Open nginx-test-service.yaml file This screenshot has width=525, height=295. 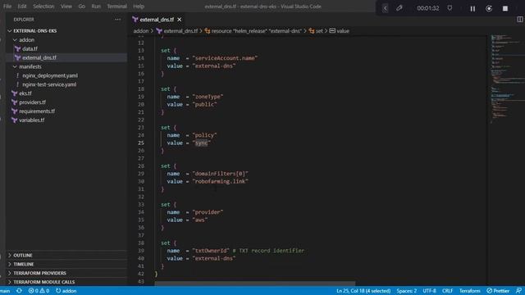tap(49, 84)
